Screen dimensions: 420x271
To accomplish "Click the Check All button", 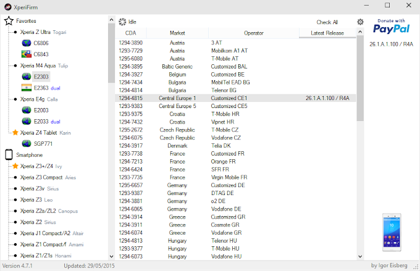I will tap(327, 22).
